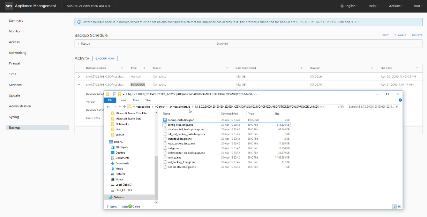The image size is (427, 217).
Task: Click vCenter in the address bar path
Action: pos(160,107)
